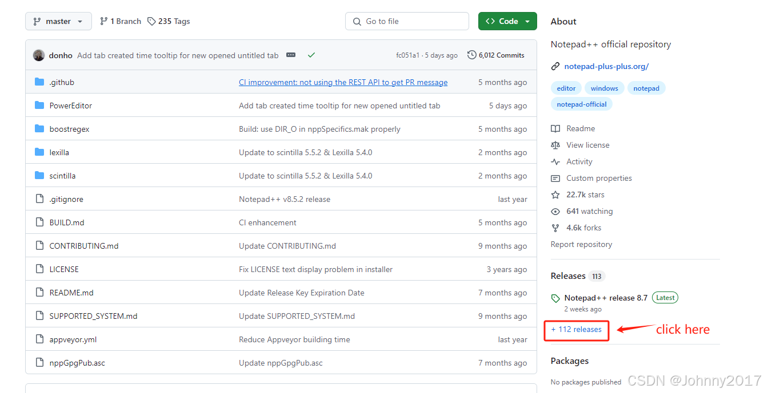
Task: Open CI improvement REST API commit message
Action: pos(343,82)
